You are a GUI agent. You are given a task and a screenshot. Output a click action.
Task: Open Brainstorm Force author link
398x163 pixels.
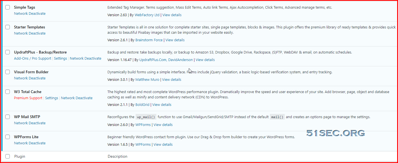[x=149, y=40]
